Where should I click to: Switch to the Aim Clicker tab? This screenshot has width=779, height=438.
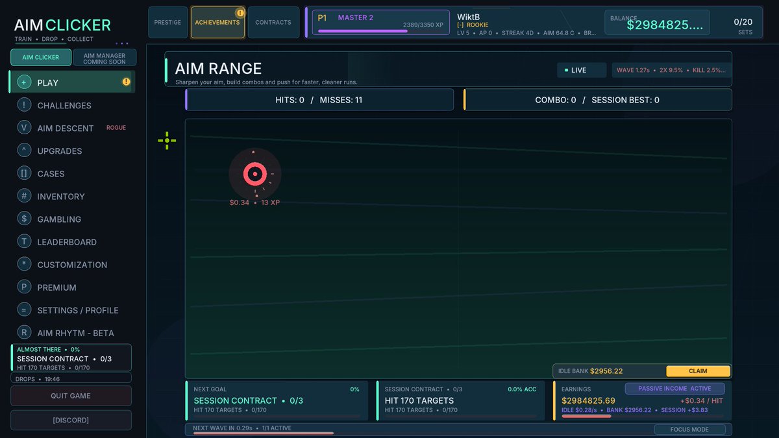pos(41,57)
